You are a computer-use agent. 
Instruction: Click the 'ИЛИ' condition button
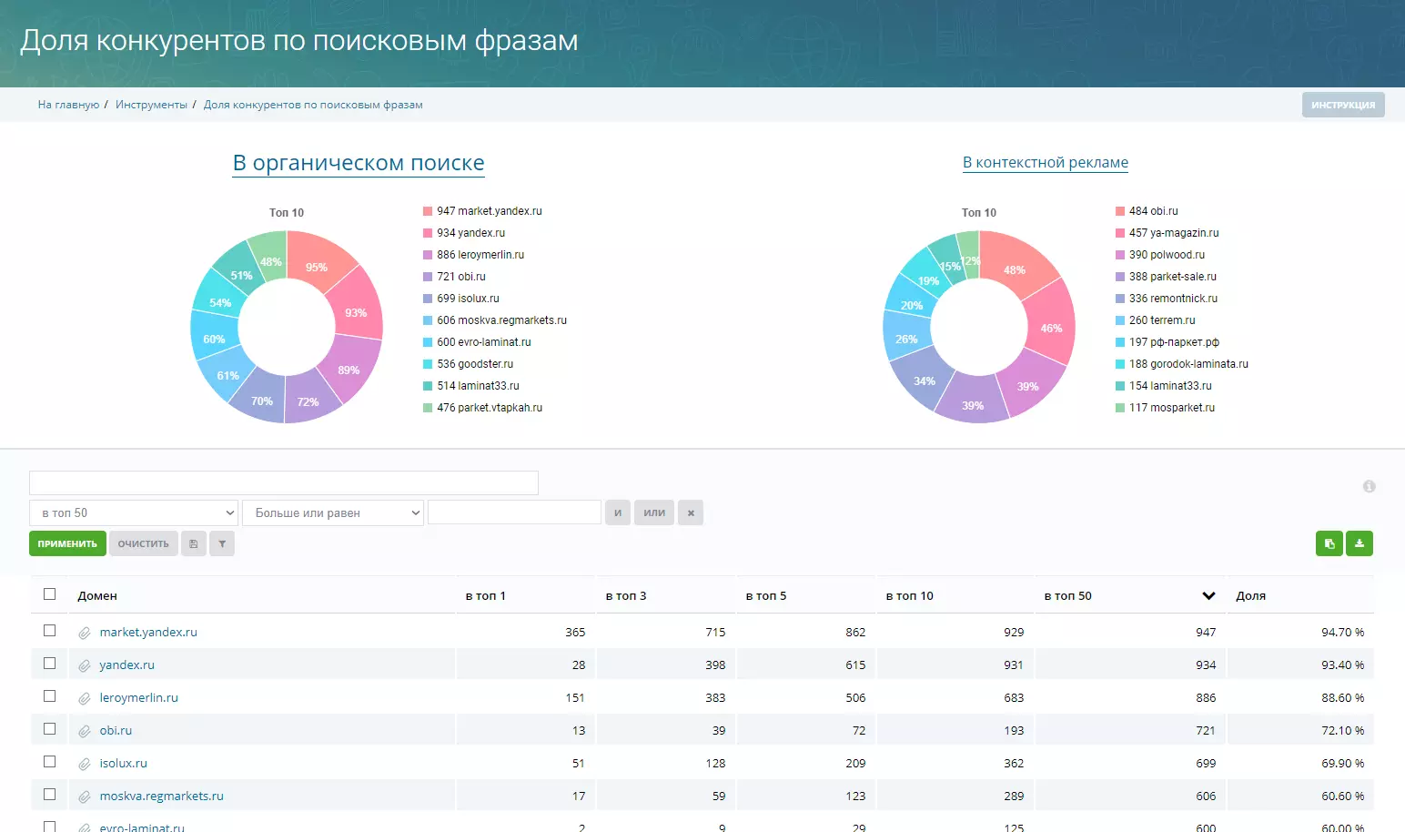tap(654, 512)
